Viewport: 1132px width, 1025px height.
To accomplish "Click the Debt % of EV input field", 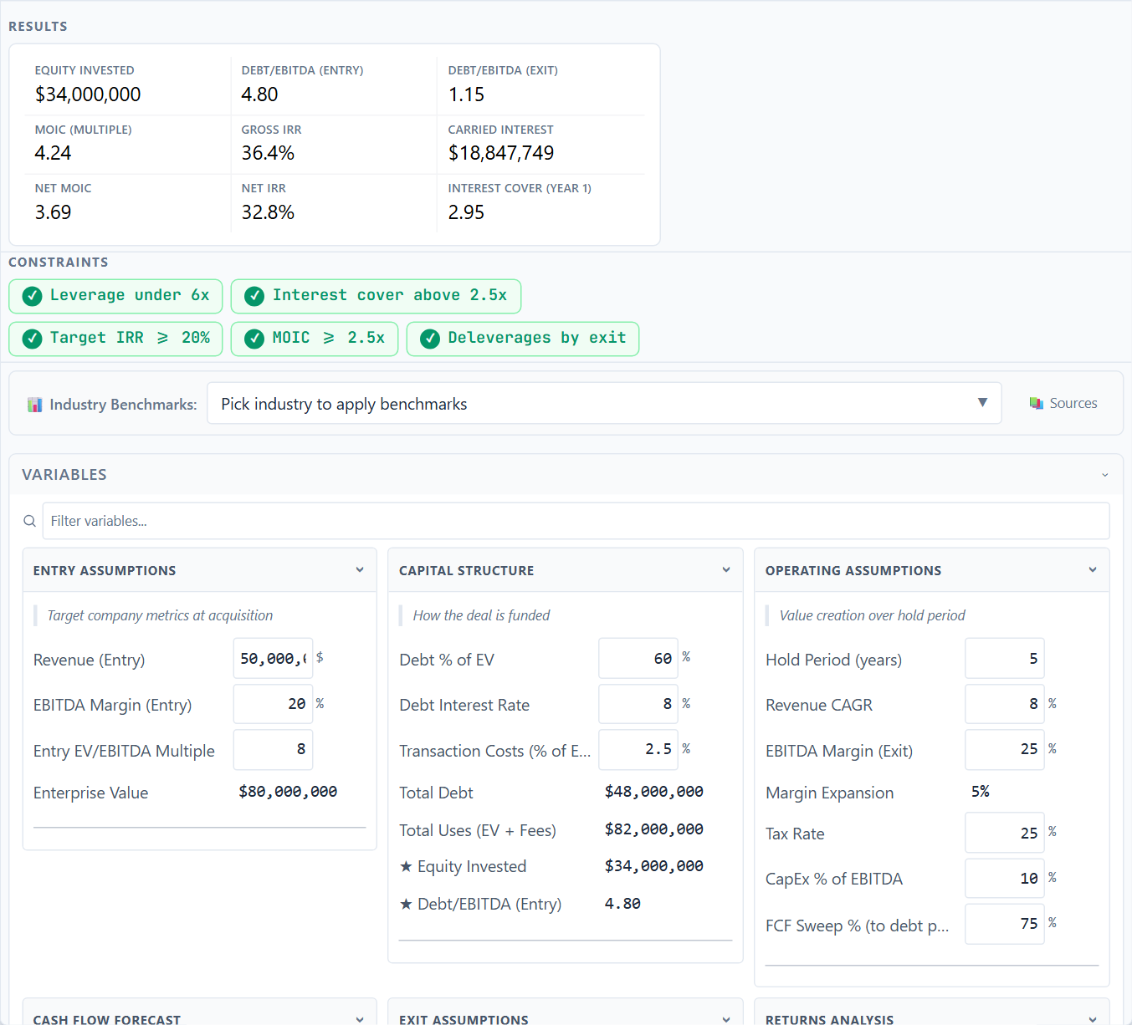I will click(638, 659).
